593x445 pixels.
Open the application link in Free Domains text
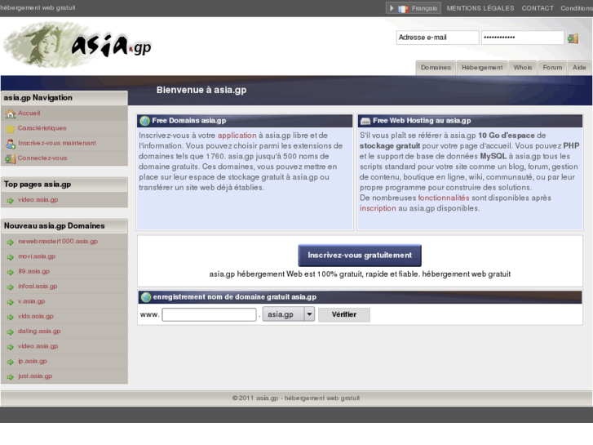pos(237,136)
